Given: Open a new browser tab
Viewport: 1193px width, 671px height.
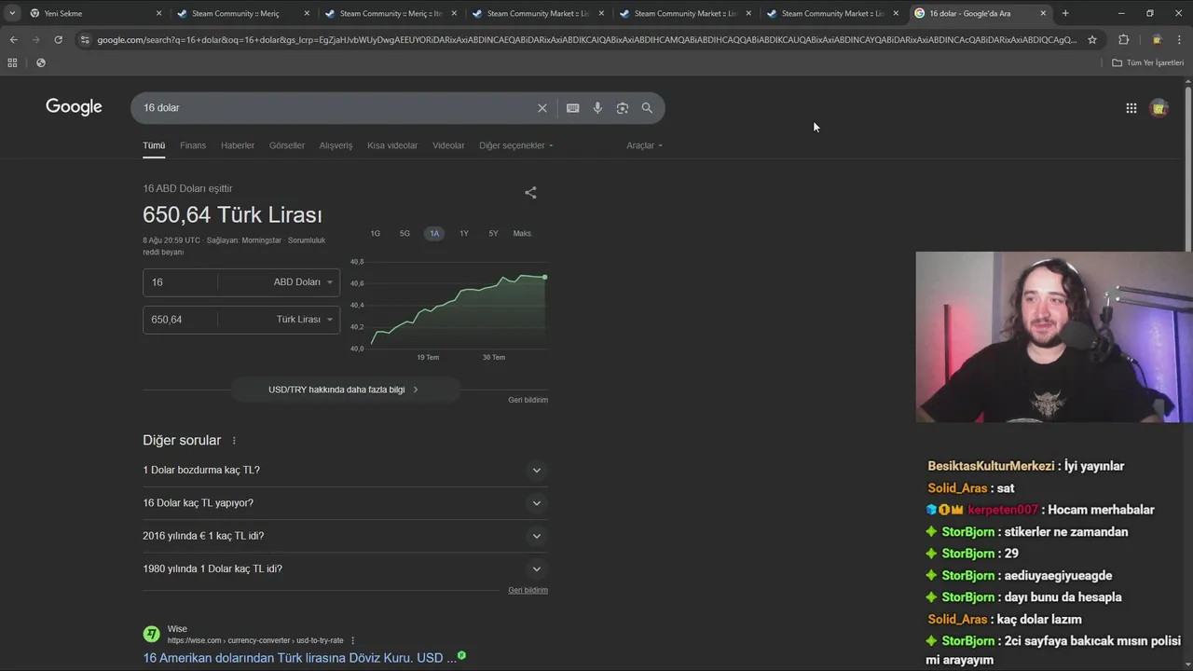Looking at the screenshot, I should pos(1065,13).
